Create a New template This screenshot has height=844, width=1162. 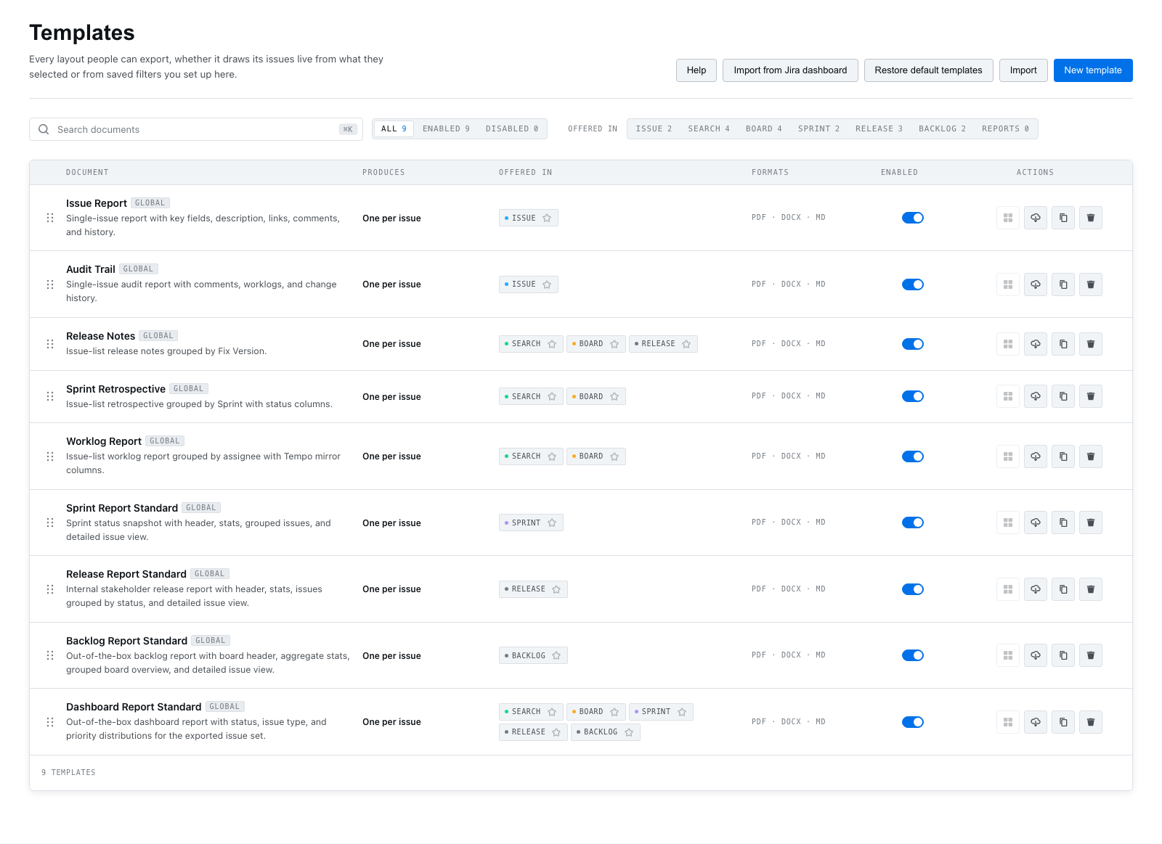1093,70
